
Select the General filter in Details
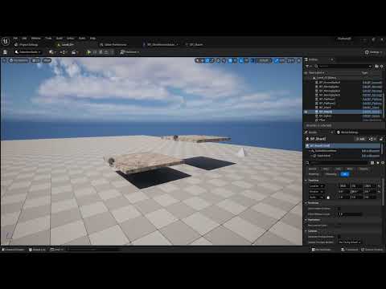click(x=313, y=169)
